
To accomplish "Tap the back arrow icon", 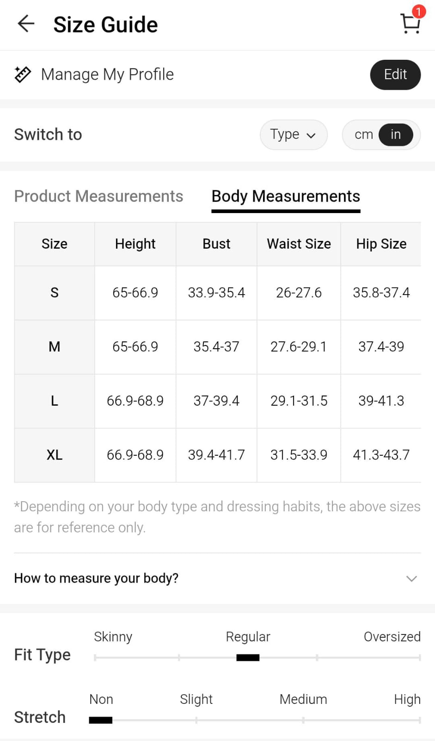I will tap(26, 24).
